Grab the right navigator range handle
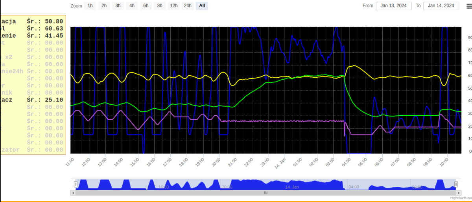The height and width of the screenshot is (202, 472). pyautogui.click(x=456, y=184)
